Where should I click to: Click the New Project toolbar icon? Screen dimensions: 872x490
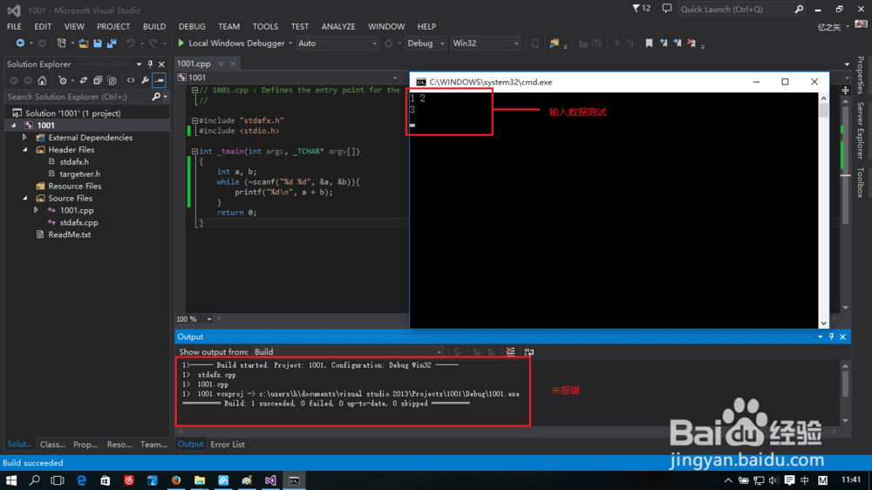pos(62,44)
